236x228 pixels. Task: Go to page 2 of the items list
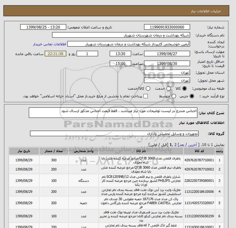pos(175,145)
